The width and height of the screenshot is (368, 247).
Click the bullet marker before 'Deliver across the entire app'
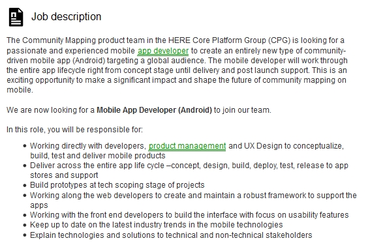25,166
